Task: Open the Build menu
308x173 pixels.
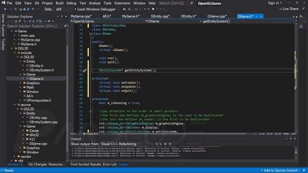Action: [x=59, y=3]
